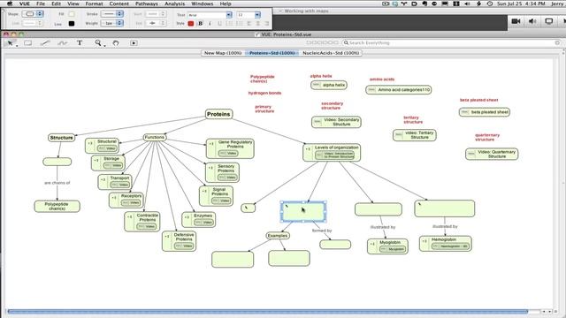Open the Start arrow dropdown
Screen dimensions: 566x318
pos(156,14)
